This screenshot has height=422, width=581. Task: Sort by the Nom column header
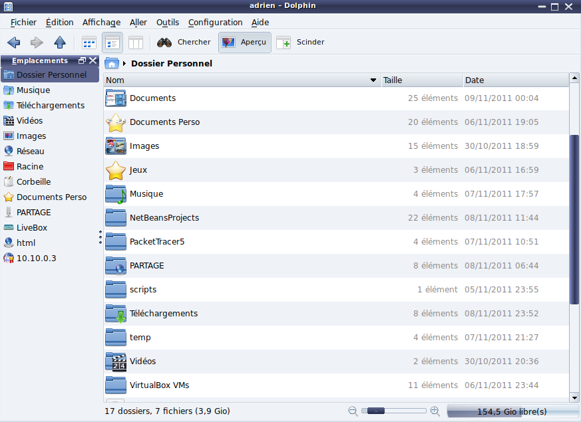(x=242, y=80)
